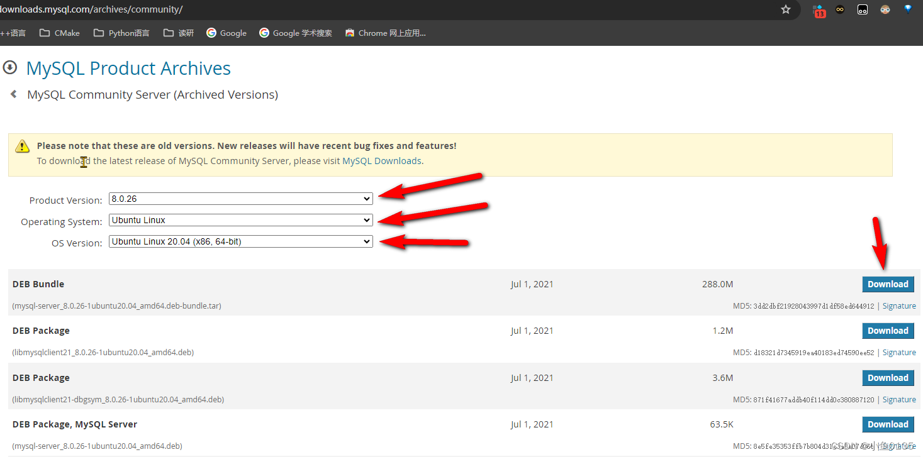This screenshot has height=457, width=923.
Task: Click the 63.5K size value
Action: click(x=722, y=424)
